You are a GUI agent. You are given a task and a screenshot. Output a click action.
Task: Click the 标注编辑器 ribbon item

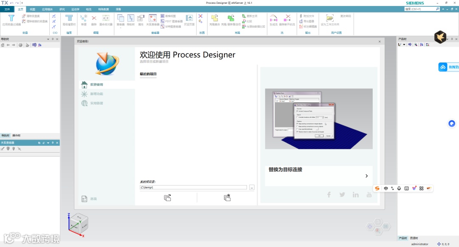click(x=308, y=27)
